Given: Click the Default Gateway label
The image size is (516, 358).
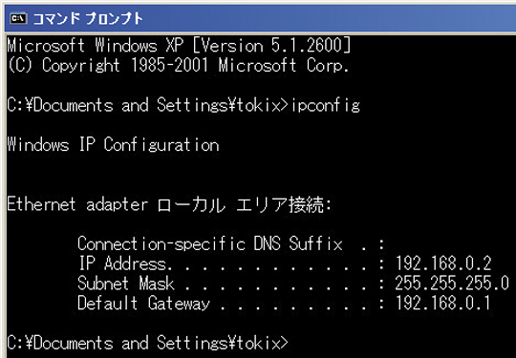Looking at the screenshot, I should coord(143,303).
